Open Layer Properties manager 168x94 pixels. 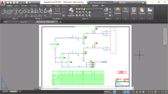point(71,12)
